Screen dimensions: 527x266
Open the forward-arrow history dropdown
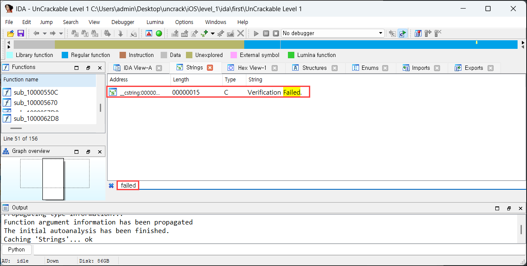click(61, 33)
